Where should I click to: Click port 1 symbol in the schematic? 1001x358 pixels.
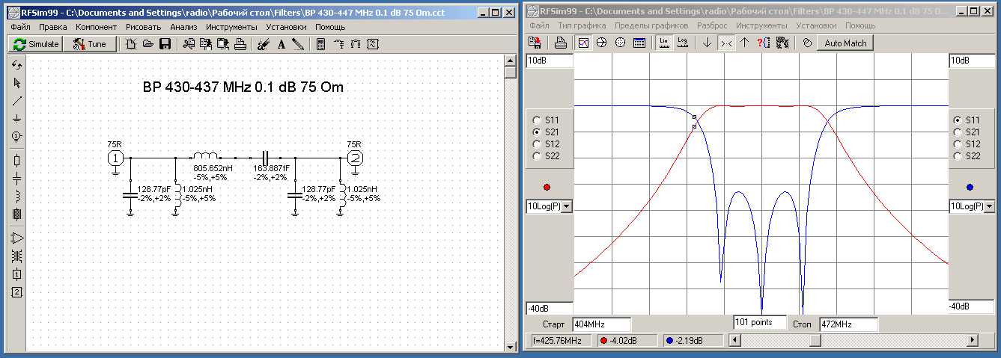115,158
